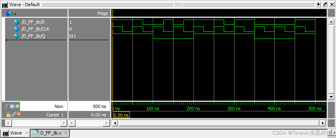Zoom the Wave pane with the plus button
This screenshot has height=138, width=336.
[x=318, y=4]
